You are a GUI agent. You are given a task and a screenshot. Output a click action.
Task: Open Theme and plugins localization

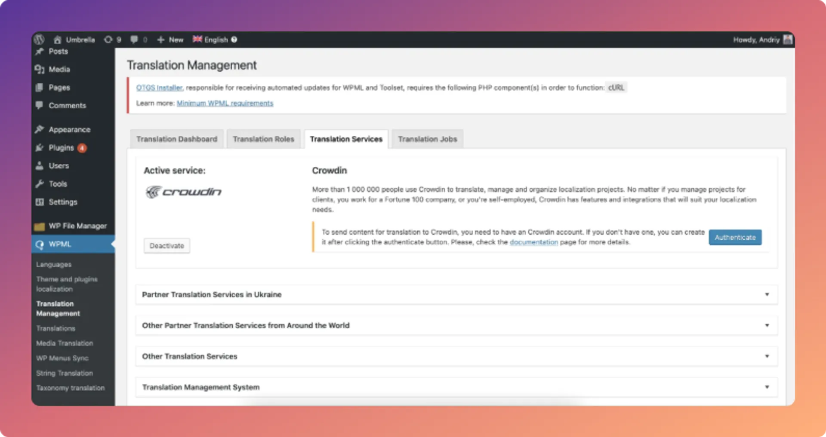pyautogui.click(x=67, y=284)
